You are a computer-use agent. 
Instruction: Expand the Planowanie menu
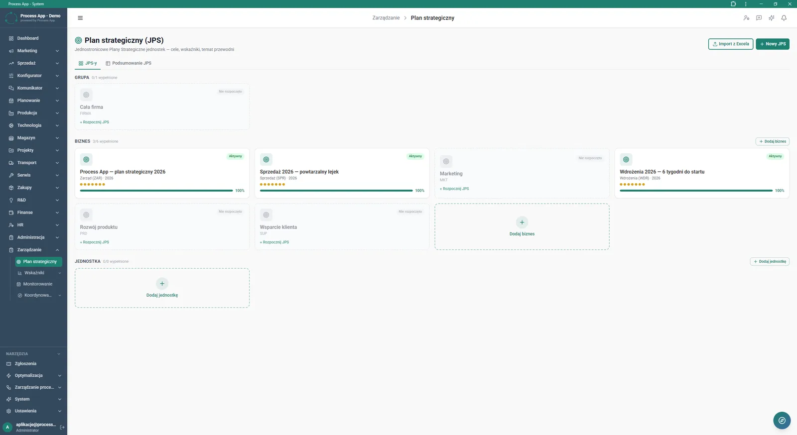click(33, 101)
